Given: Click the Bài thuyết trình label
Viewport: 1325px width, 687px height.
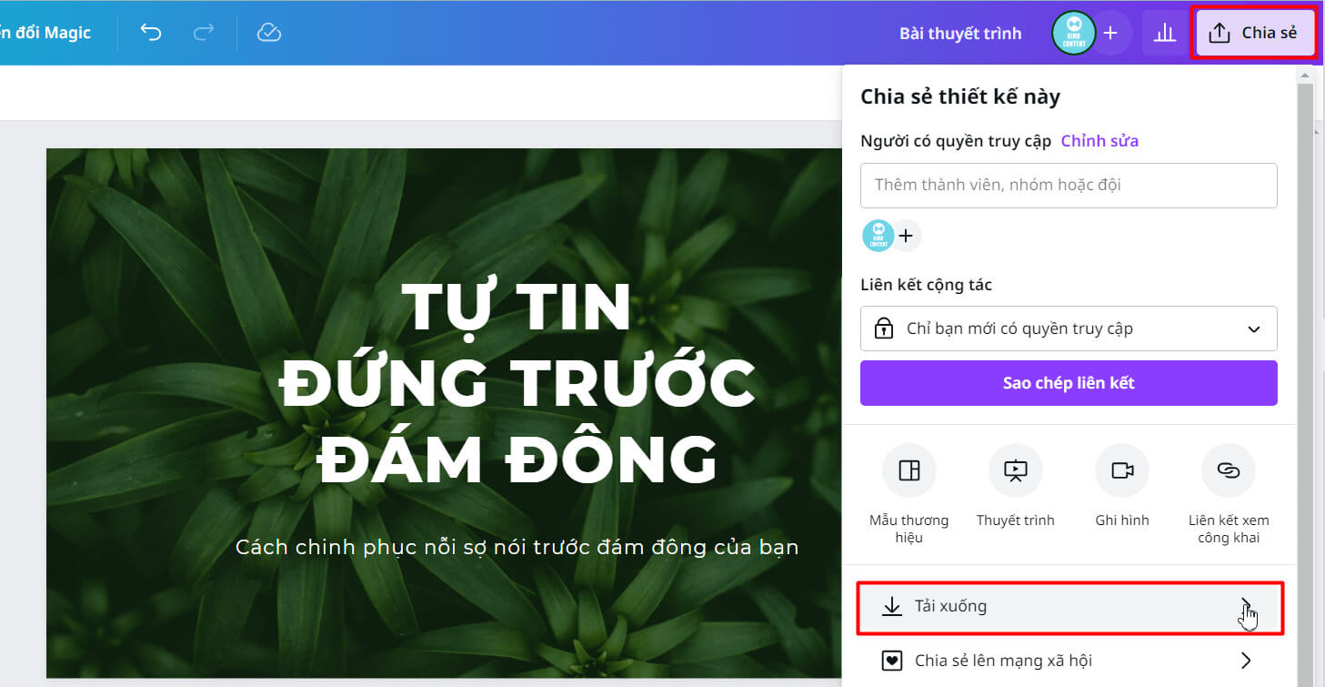Looking at the screenshot, I should [961, 32].
